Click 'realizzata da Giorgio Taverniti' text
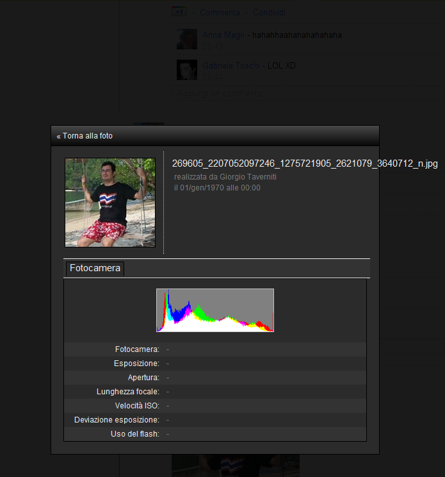 225,177
